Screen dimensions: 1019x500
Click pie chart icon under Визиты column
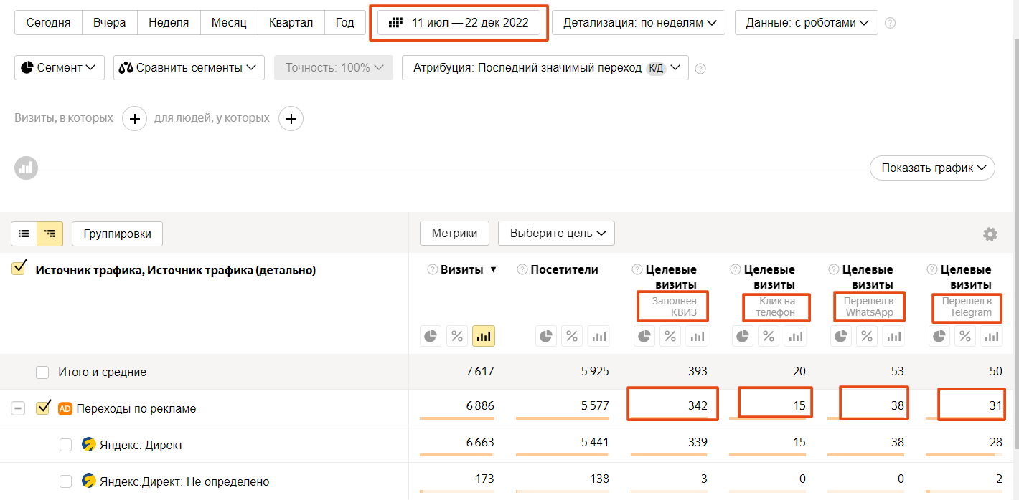[431, 335]
